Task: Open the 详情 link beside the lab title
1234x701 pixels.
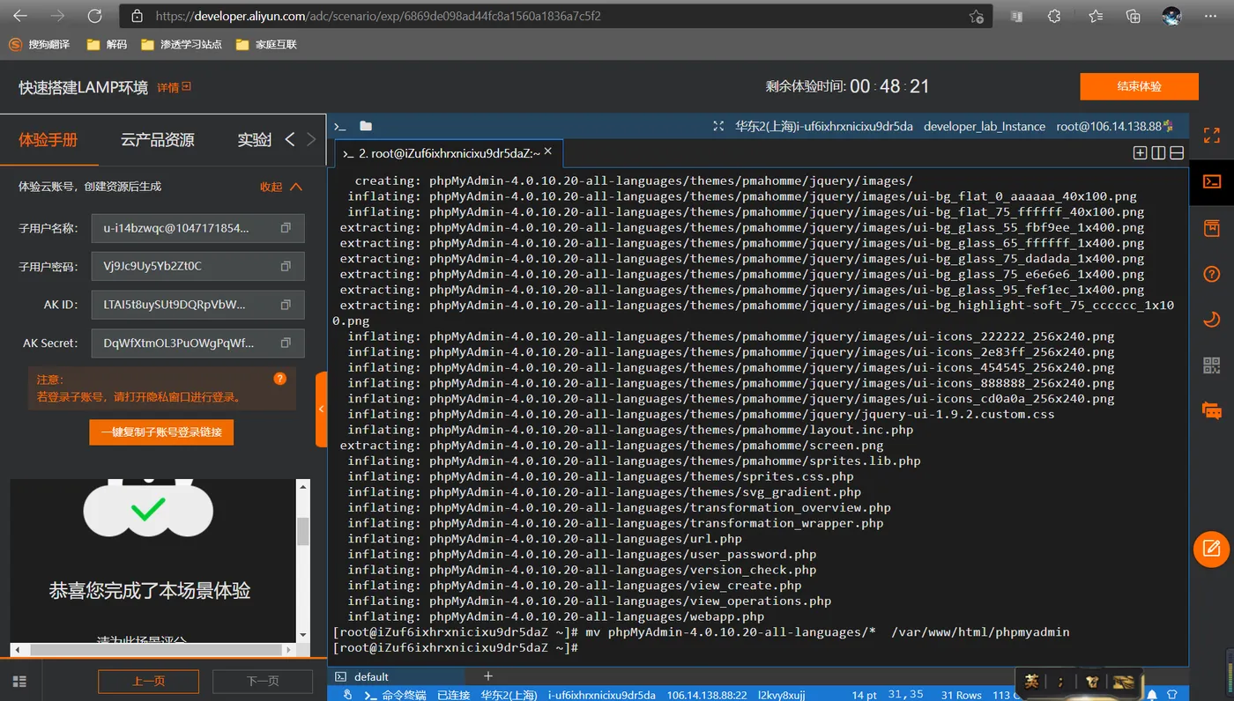Action: coord(174,87)
